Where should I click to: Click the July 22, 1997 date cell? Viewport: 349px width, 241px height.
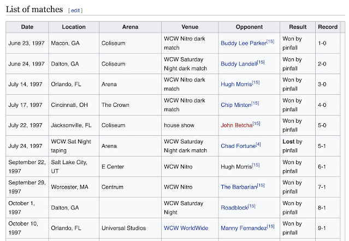(27, 125)
